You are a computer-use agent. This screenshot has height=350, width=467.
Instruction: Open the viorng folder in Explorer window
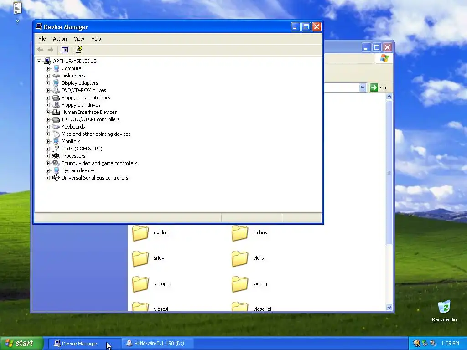[240, 284]
